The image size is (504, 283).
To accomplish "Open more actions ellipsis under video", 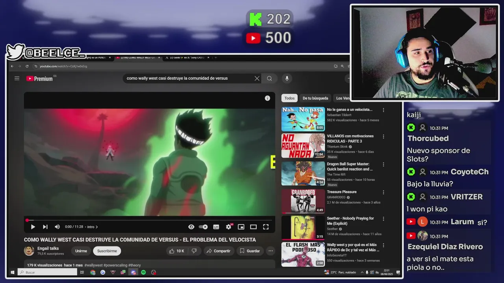I will pyautogui.click(x=271, y=251).
